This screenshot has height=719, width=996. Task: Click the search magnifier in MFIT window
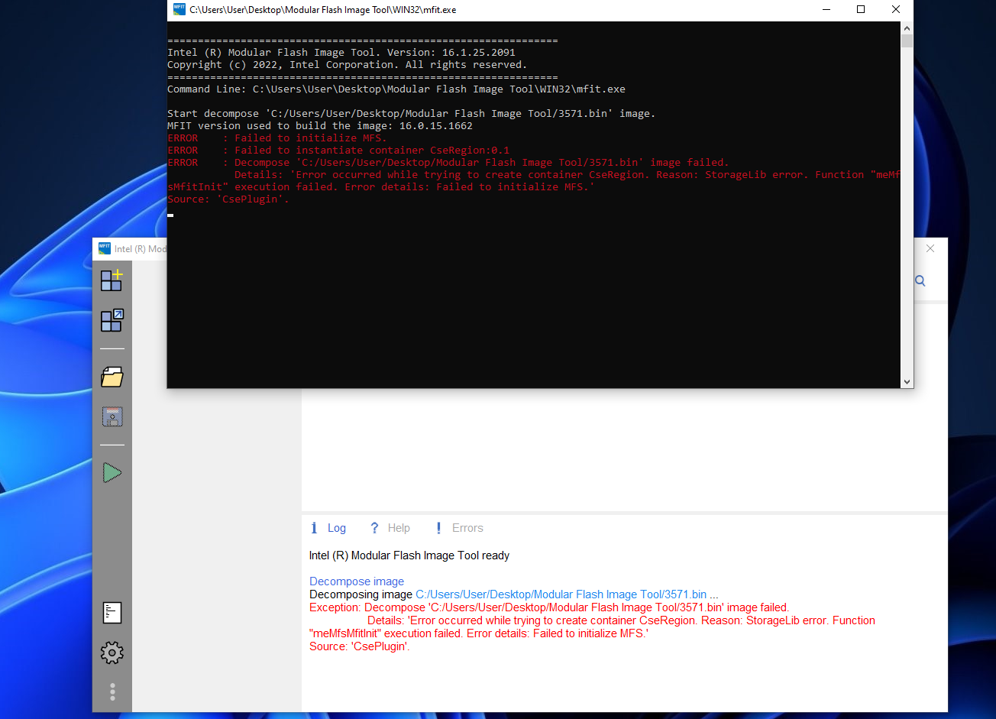pyautogui.click(x=920, y=281)
